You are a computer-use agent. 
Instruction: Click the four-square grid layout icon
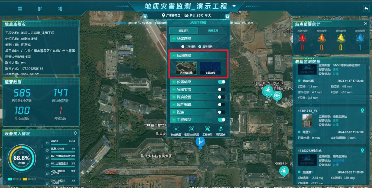(20, 9)
